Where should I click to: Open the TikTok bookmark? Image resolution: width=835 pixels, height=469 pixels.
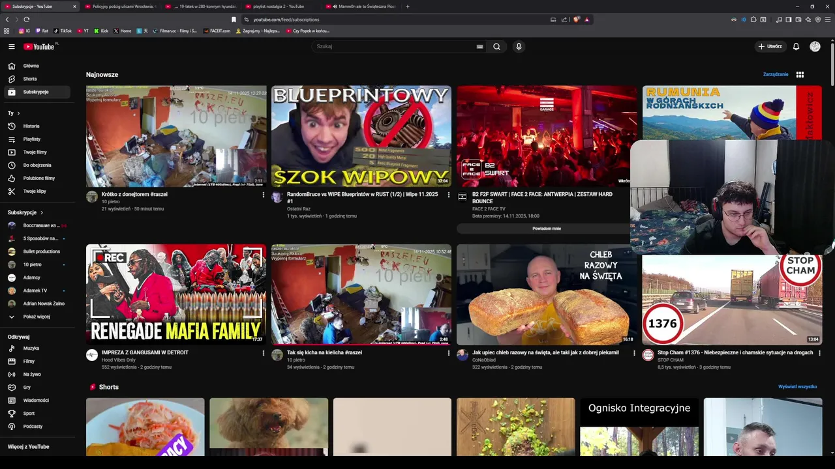click(63, 31)
